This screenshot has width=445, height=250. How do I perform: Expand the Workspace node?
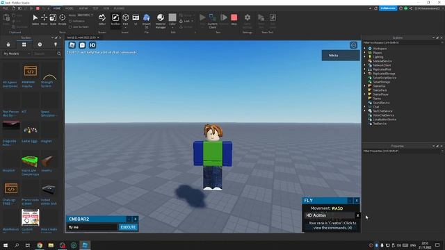(365, 49)
